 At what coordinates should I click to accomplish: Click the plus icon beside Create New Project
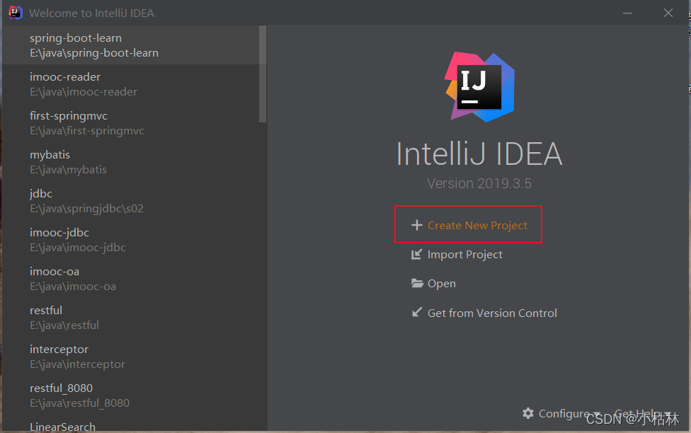coord(416,225)
